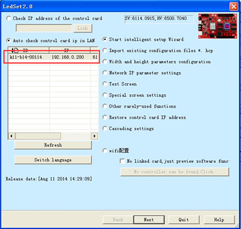Click the sort icon in the ID column header
The height and width of the screenshot is (229, 241).
15,50
